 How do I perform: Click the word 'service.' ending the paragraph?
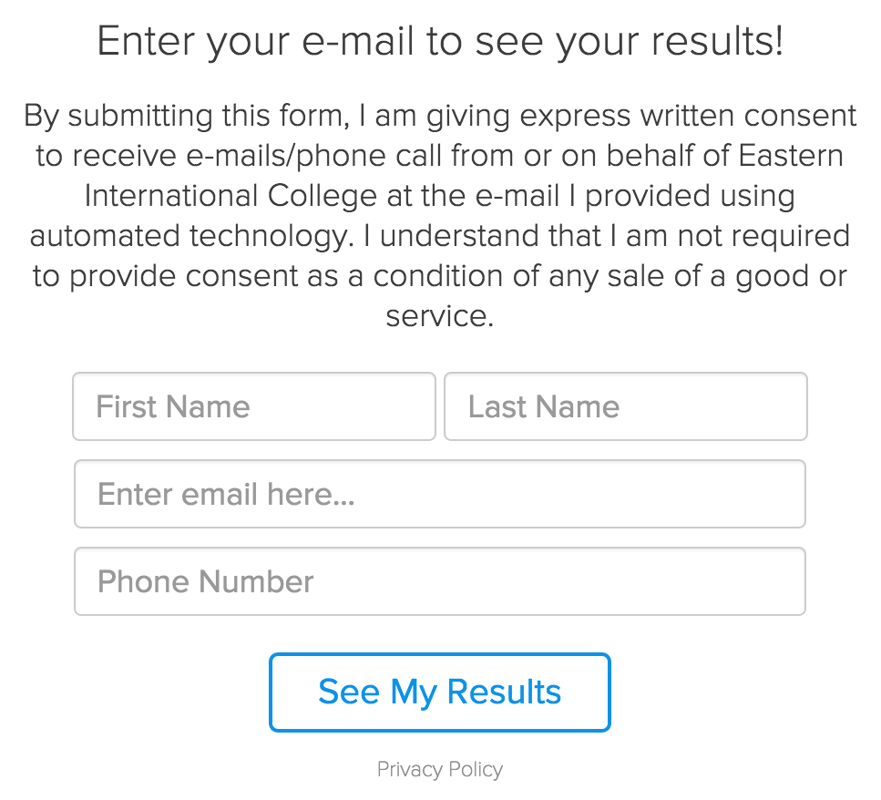[x=439, y=316]
